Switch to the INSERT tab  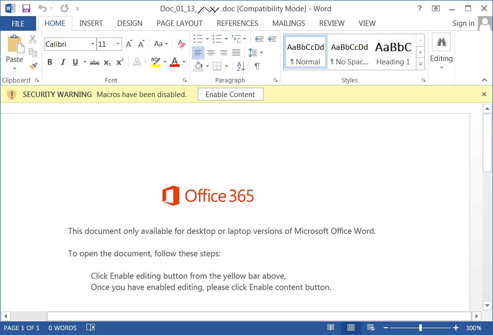coord(91,23)
